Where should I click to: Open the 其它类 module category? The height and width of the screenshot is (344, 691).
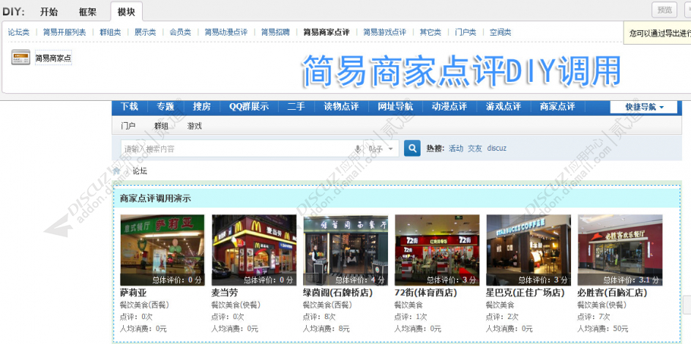(430, 32)
